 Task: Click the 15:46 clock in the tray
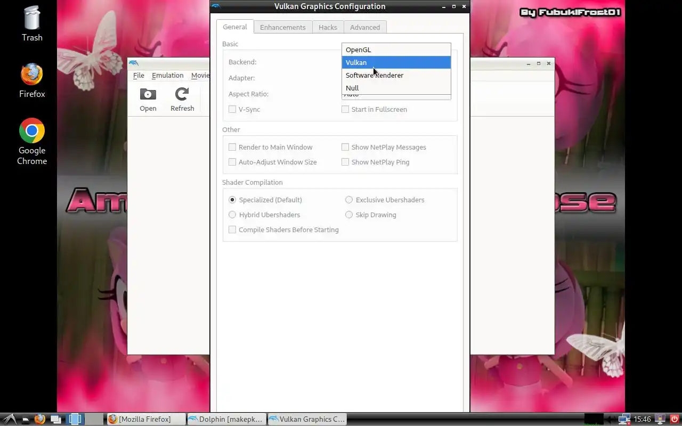[x=643, y=419]
